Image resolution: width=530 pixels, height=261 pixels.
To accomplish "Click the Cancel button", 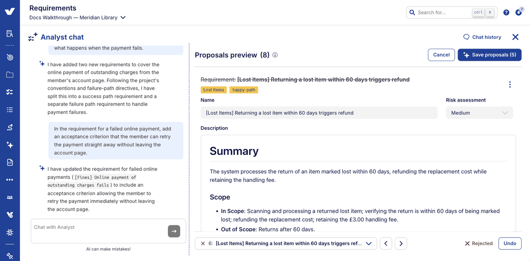I will click(x=441, y=55).
